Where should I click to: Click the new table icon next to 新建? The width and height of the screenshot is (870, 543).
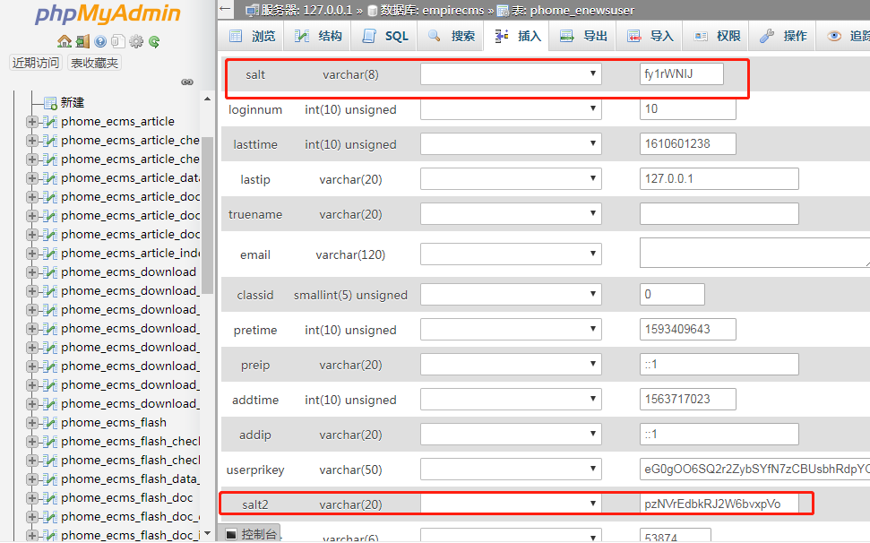[50, 103]
